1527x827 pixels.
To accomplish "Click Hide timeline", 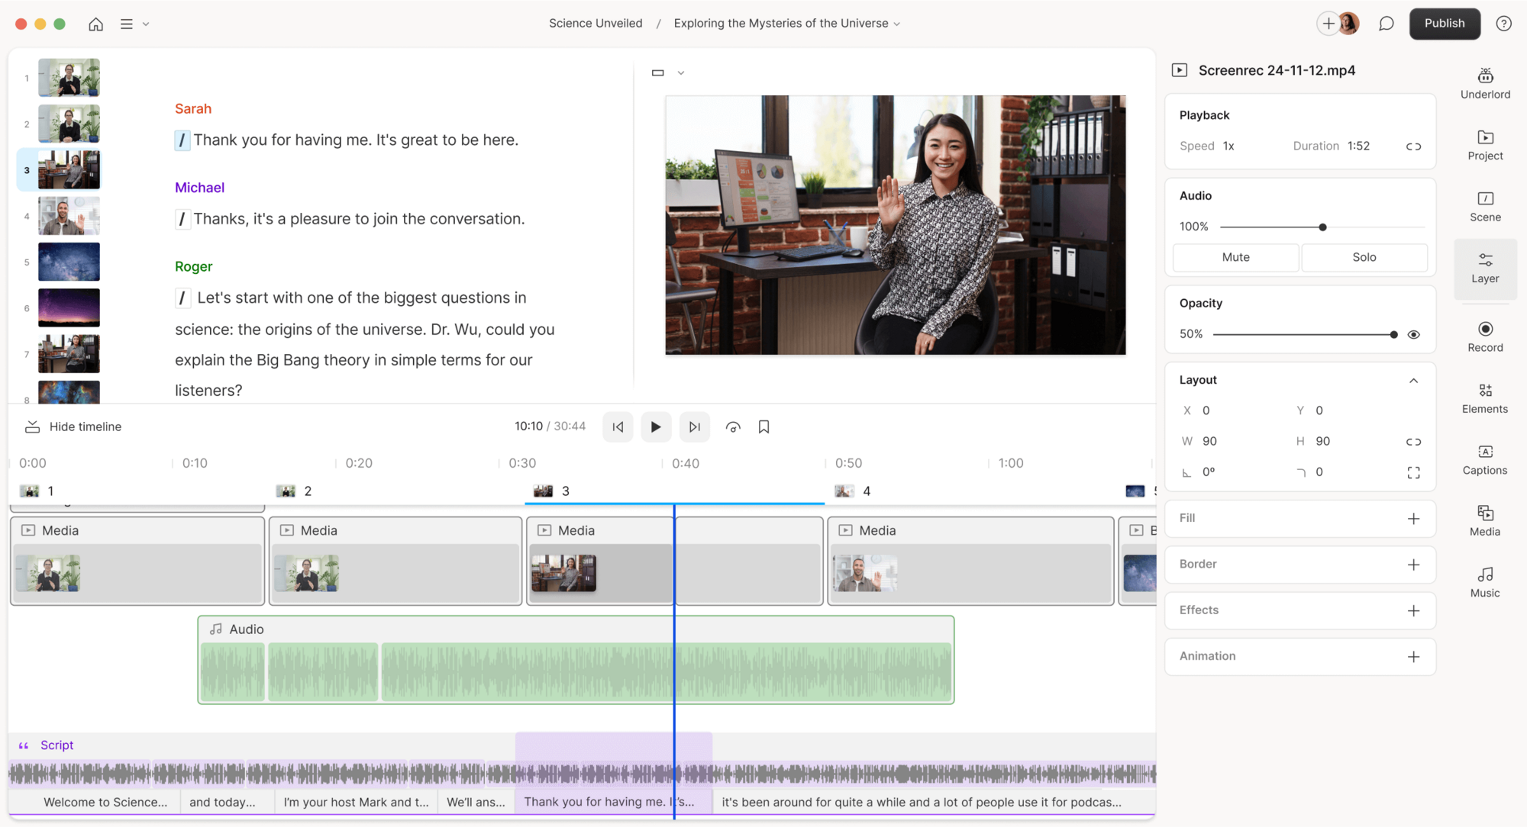I will click(x=73, y=426).
